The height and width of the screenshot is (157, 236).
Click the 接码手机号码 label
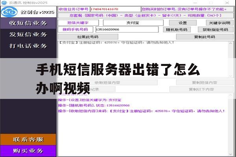click(x=76, y=29)
